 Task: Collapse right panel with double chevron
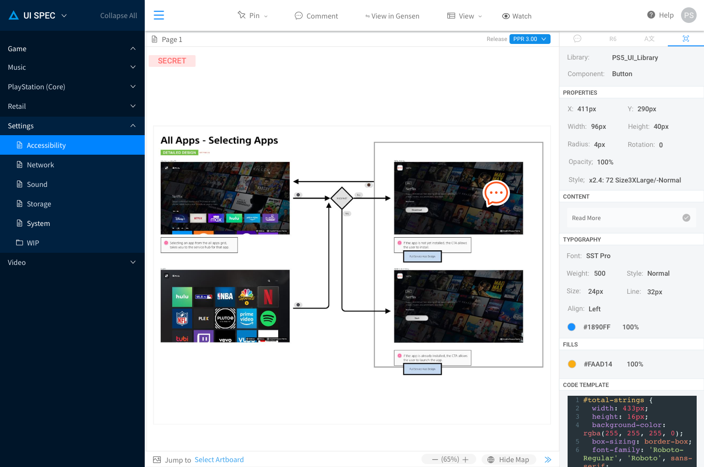click(x=548, y=460)
